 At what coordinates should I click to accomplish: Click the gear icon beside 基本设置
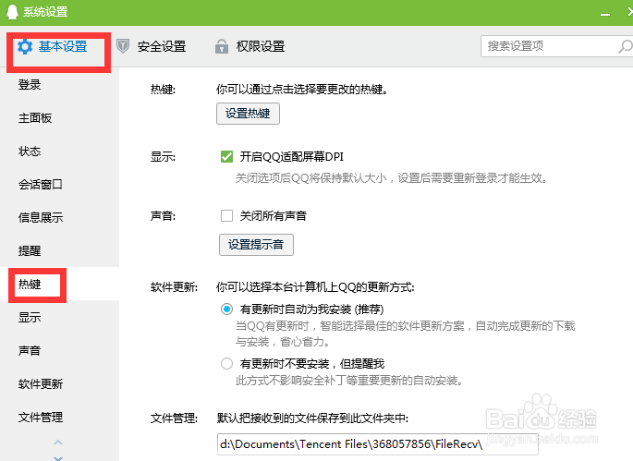[x=25, y=47]
